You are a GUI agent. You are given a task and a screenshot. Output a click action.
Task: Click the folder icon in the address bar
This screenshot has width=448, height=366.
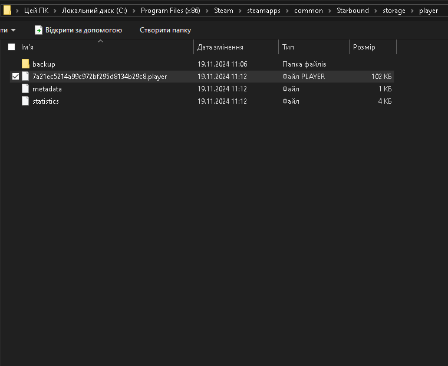click(x=7, y=10)
